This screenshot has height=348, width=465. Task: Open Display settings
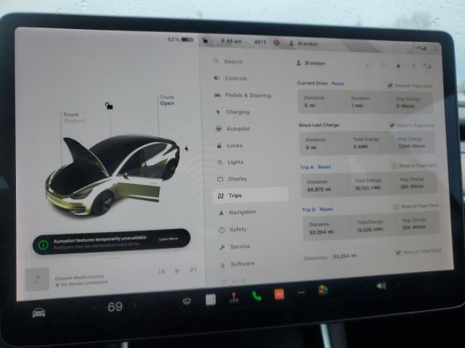click(232, 179)
